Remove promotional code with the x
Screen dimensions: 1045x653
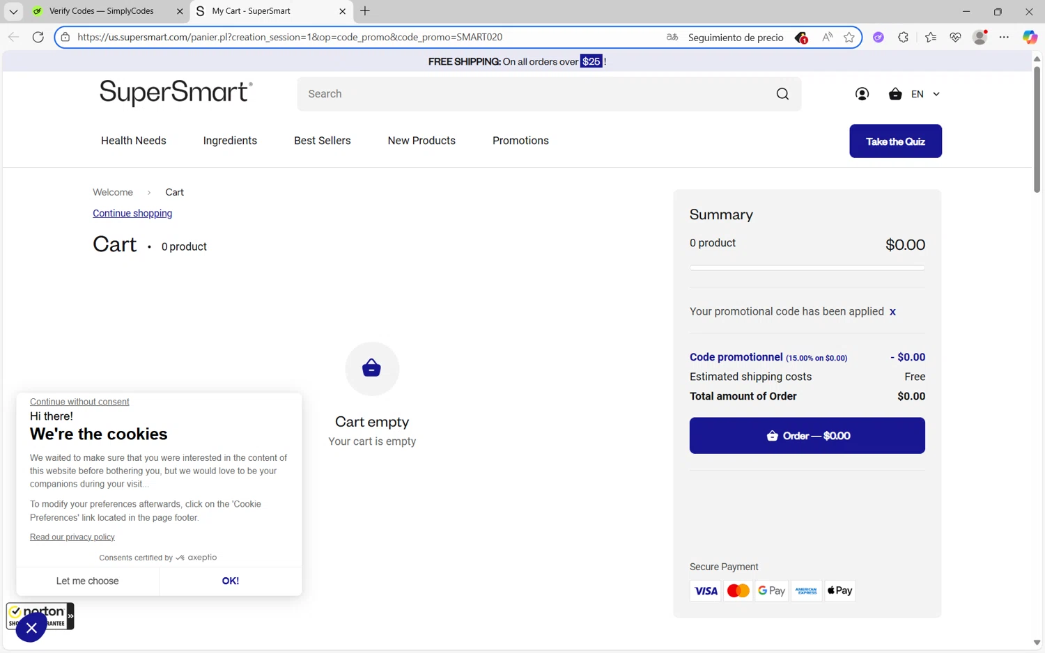tap(892, 312)
